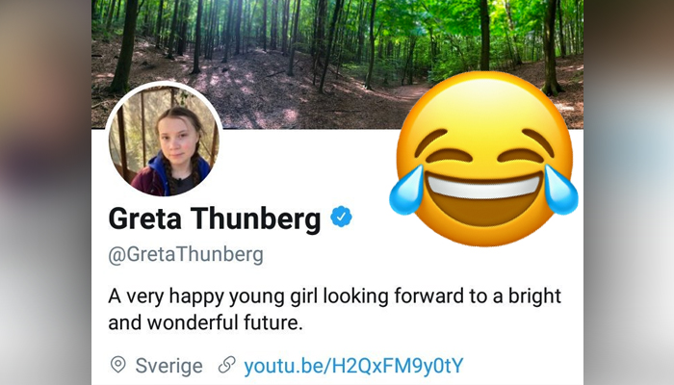Select the Greta Thunberg display name
This screenshot has width=674, height=385.
(215, 218)
